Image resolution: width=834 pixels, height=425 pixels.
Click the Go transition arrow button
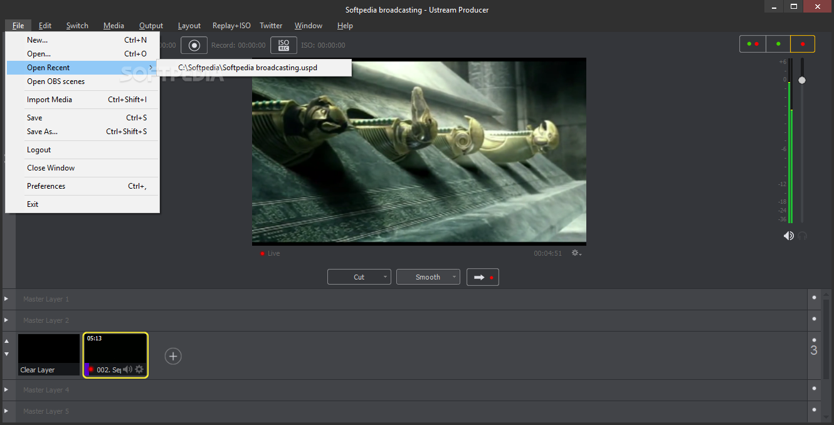tap(483, 277)
